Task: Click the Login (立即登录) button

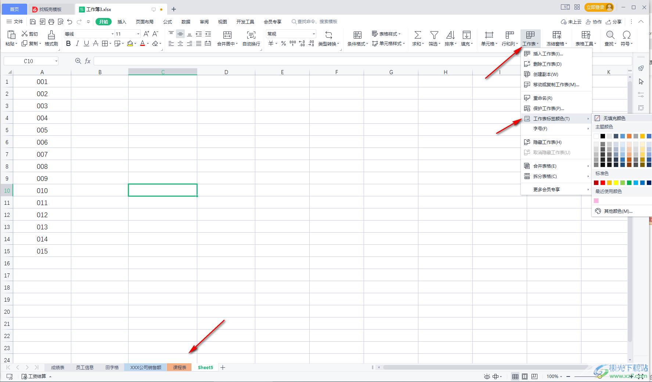Action: tap(599, 7)
